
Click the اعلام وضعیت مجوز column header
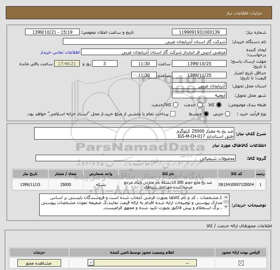point(142,252)
